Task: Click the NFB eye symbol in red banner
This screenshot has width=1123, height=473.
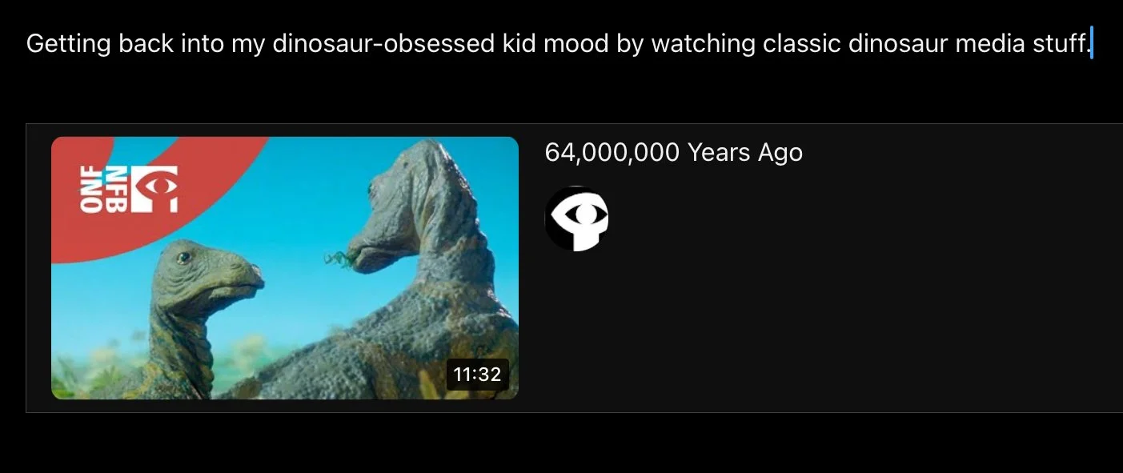Action: (155, 190)
